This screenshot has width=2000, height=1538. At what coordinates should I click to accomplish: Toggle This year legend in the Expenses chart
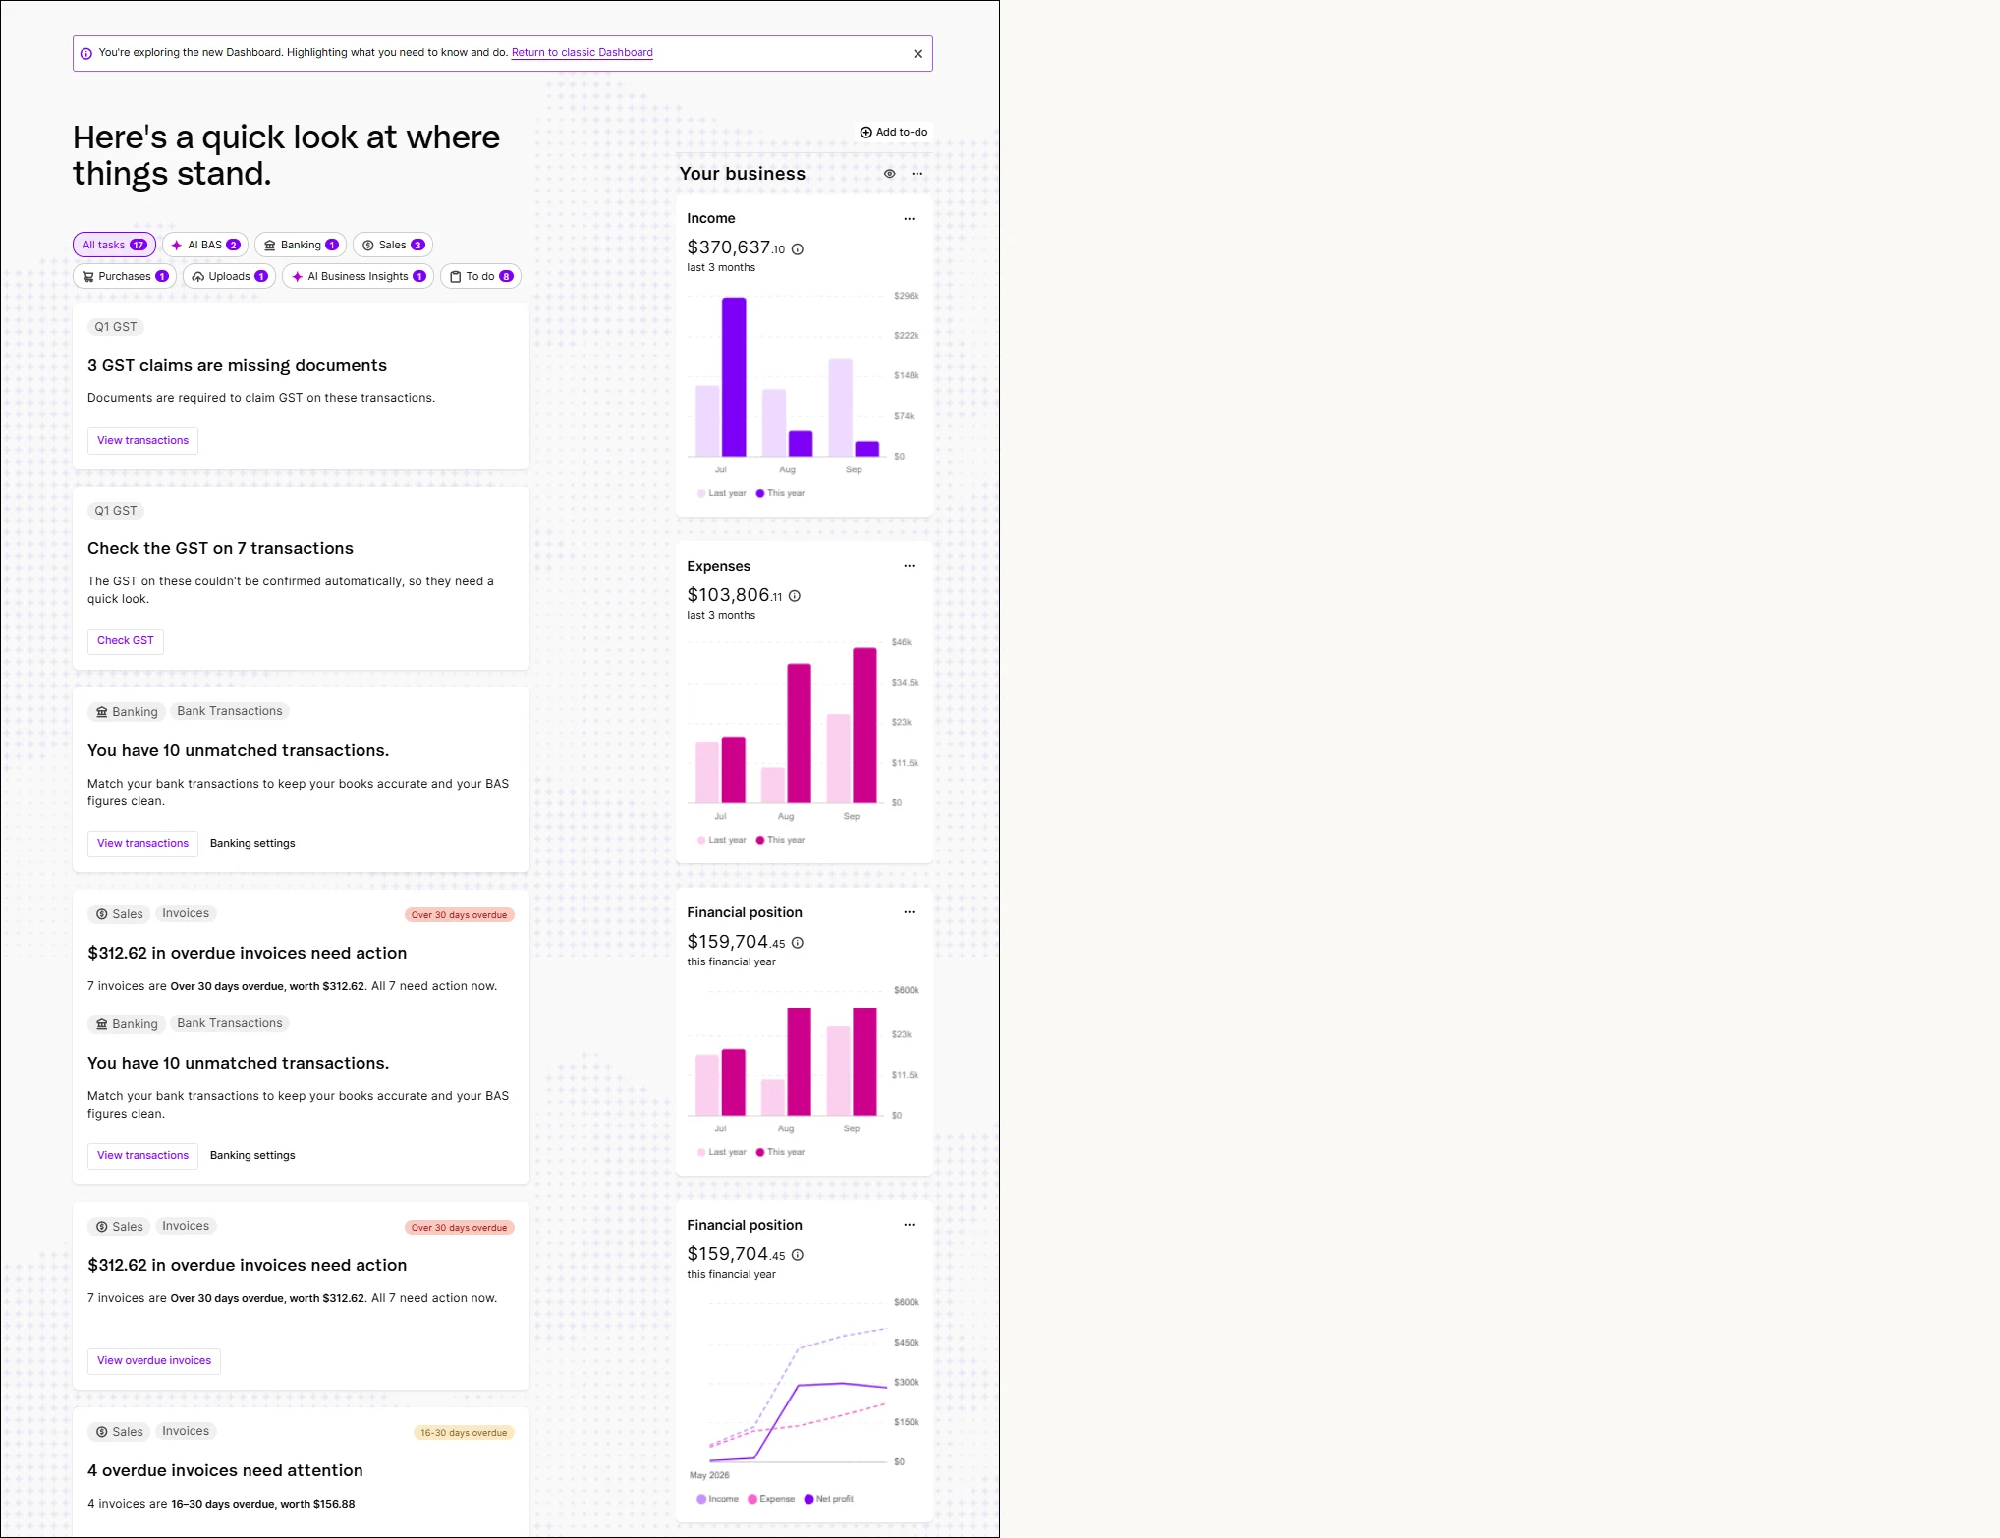coord(780,841)
